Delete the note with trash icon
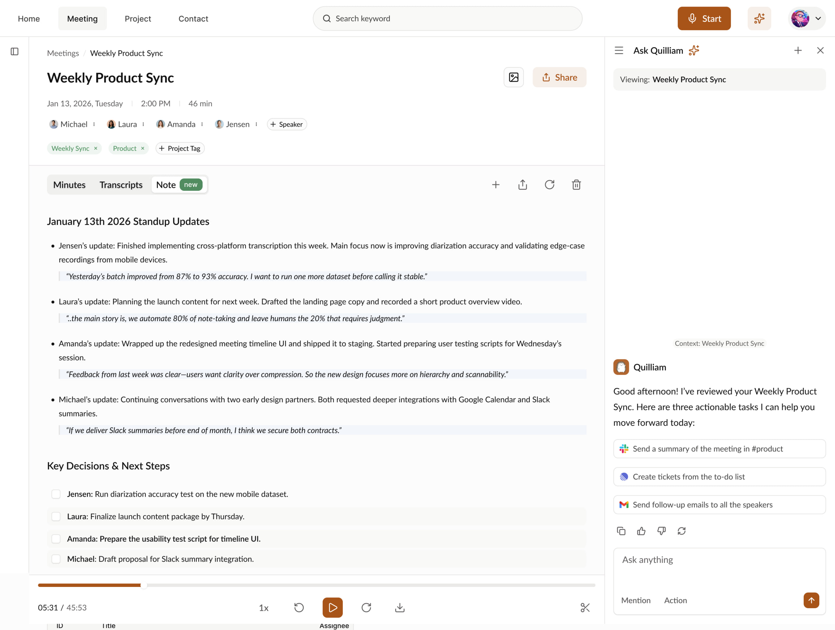This screenshot has width=835, height=630. pyautogui.click(x=576, y=185)
